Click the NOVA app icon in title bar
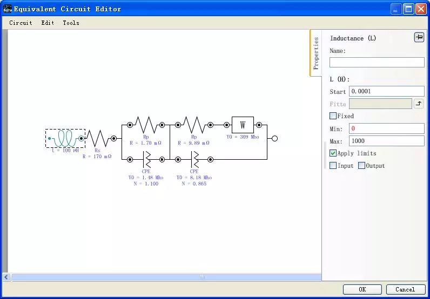Screen dimensions: 430x299 coord(8,9)
